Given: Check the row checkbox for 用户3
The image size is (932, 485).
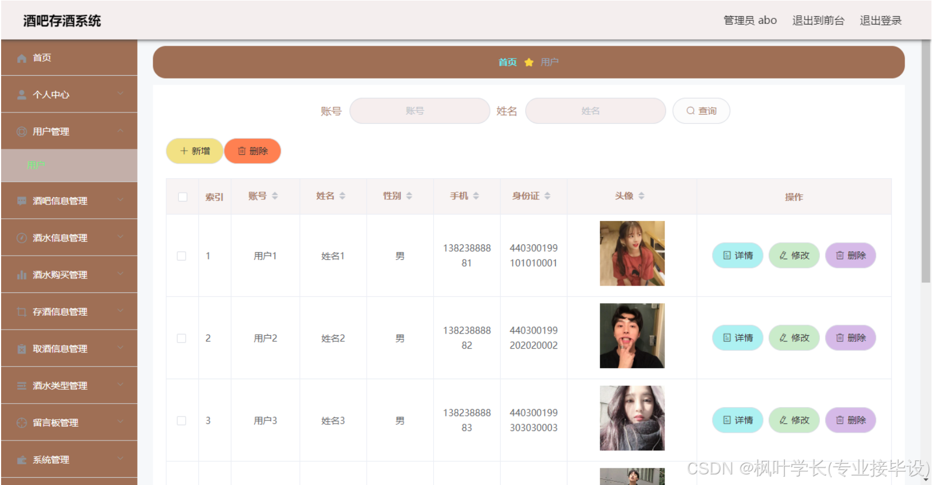Looking at the screenshot, I should (x=182, y=421).
